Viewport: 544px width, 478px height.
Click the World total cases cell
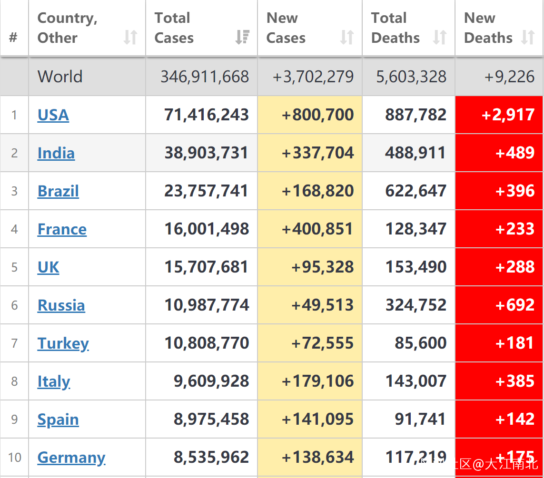[x=205, y=77]
